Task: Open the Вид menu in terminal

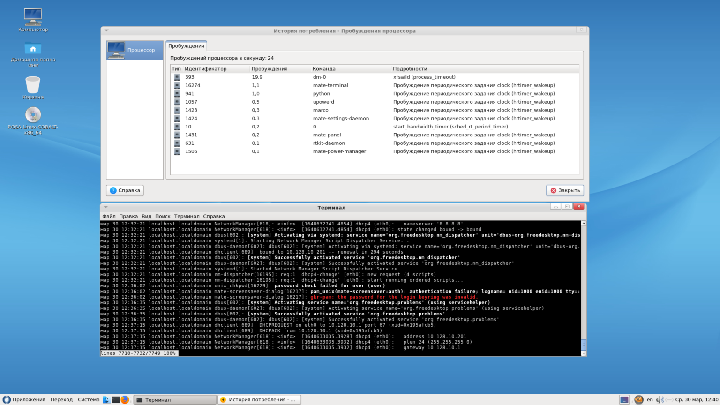Action: click(x=146, y=216)
